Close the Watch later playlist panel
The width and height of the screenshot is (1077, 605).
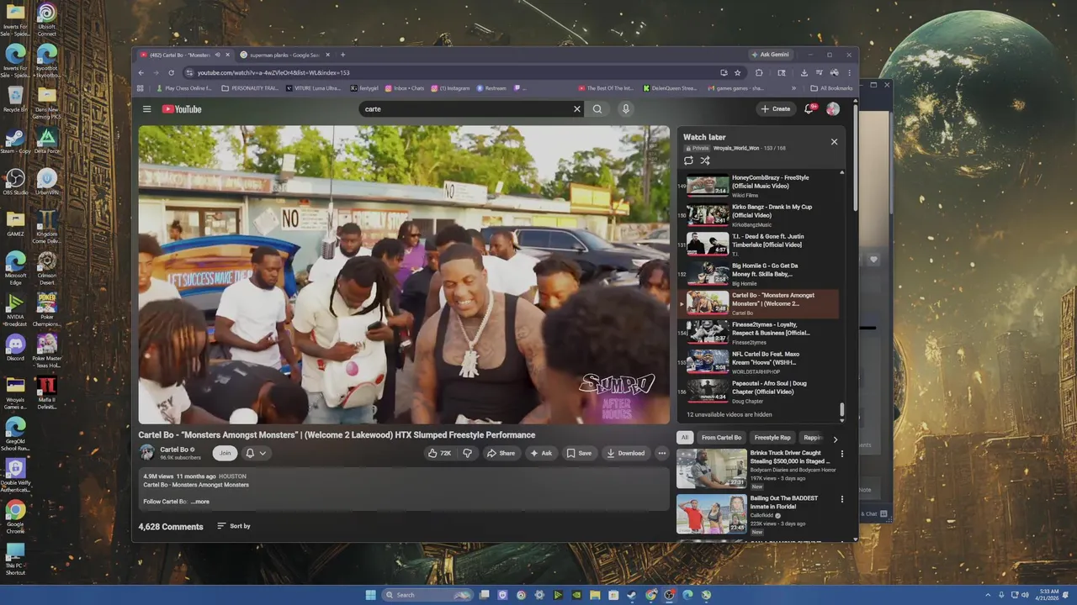click(834, 141)
